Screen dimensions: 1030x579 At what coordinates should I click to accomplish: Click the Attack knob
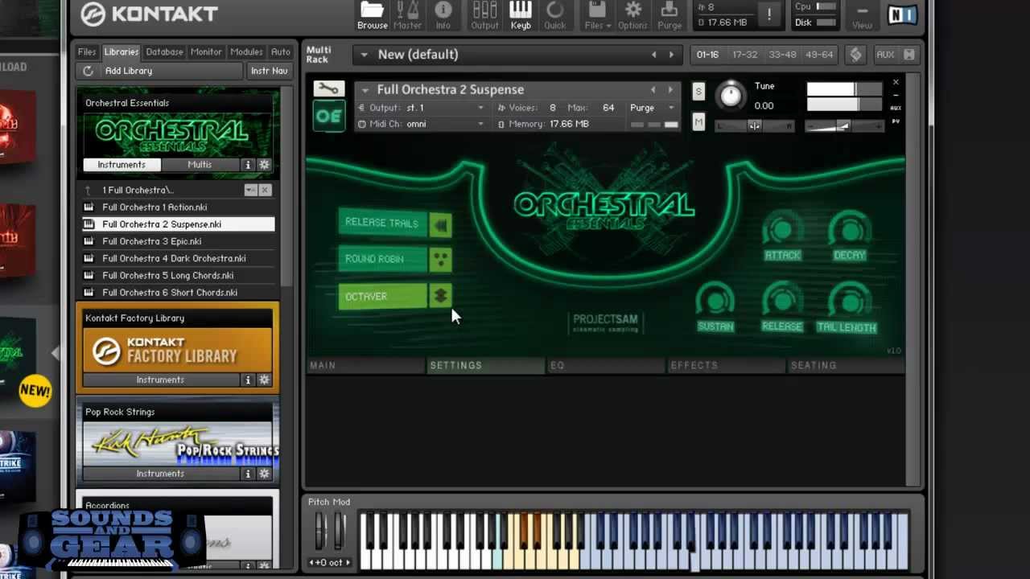pos(782,230)
